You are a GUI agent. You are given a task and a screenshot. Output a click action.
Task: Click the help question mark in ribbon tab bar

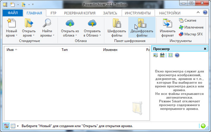[205, 13]
